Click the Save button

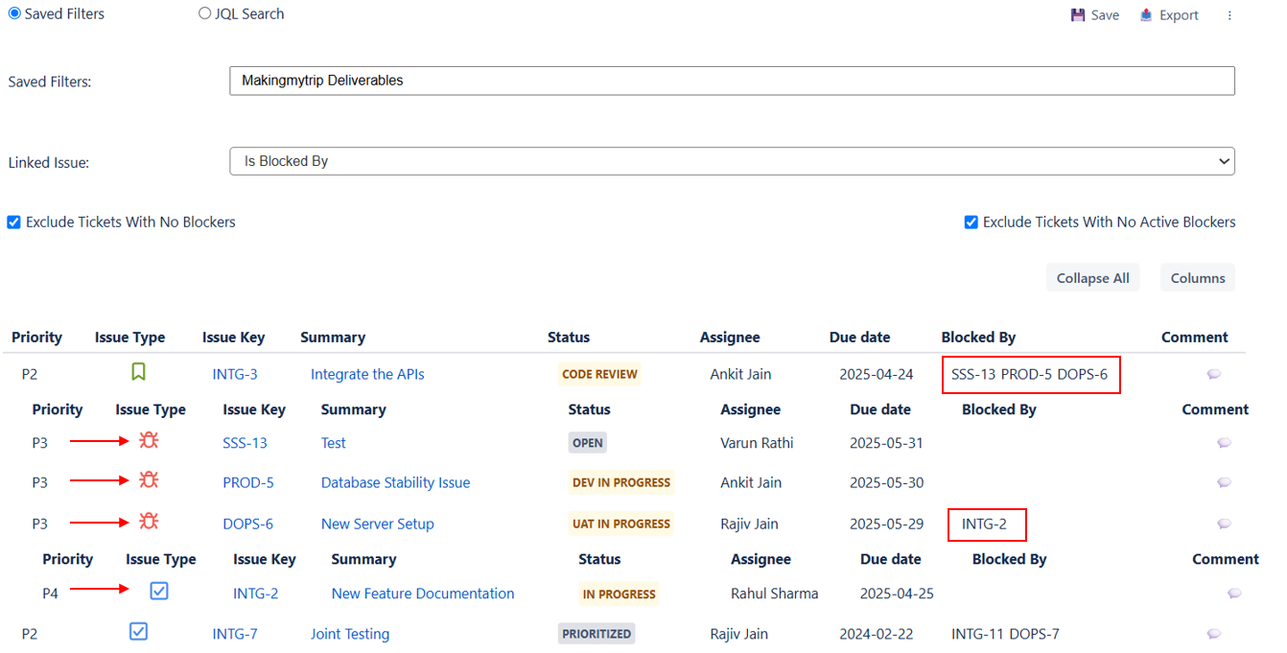[1095, 15]
